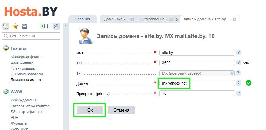This screenshot has width=266, height=130.
Task: Click the Домен input field mx.yandex.net.
Action: tap(197, 83)
